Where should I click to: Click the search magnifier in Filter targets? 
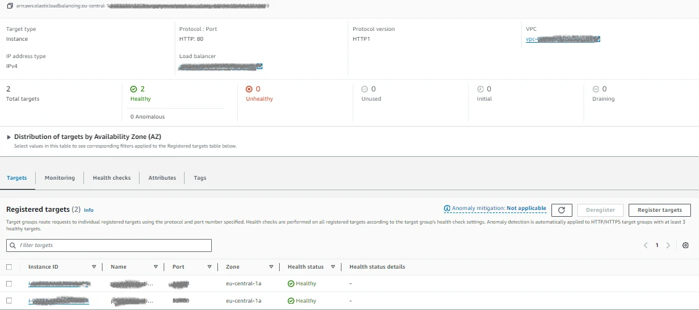coord(13,245)
